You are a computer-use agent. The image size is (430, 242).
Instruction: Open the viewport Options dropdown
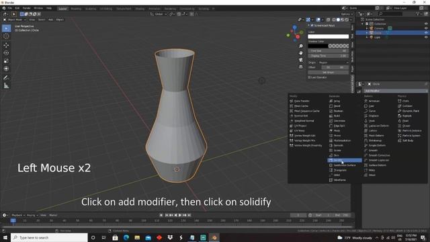click(x=347, y=14)
